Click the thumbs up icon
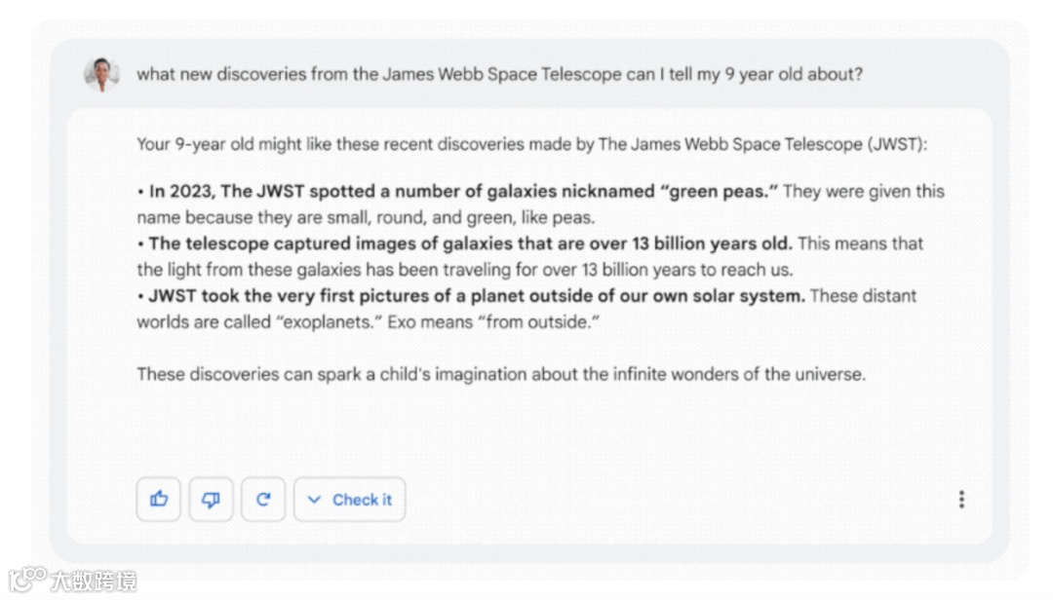The height and width of the screenshot is (600, 1053). (x=159, y=500)
